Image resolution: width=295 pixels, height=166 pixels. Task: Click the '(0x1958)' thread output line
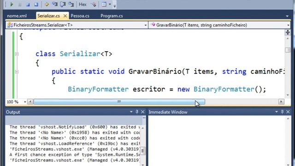click(x=75, y=132)
